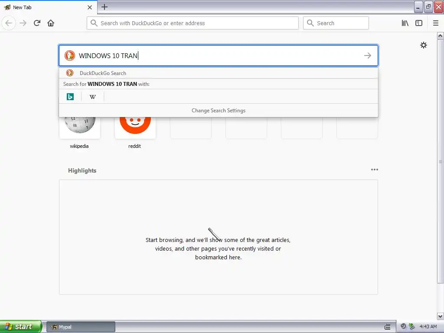The image size is (444, 333).
Task: Open the wikipedia top site tile
Action: click(x=80, y=127)
